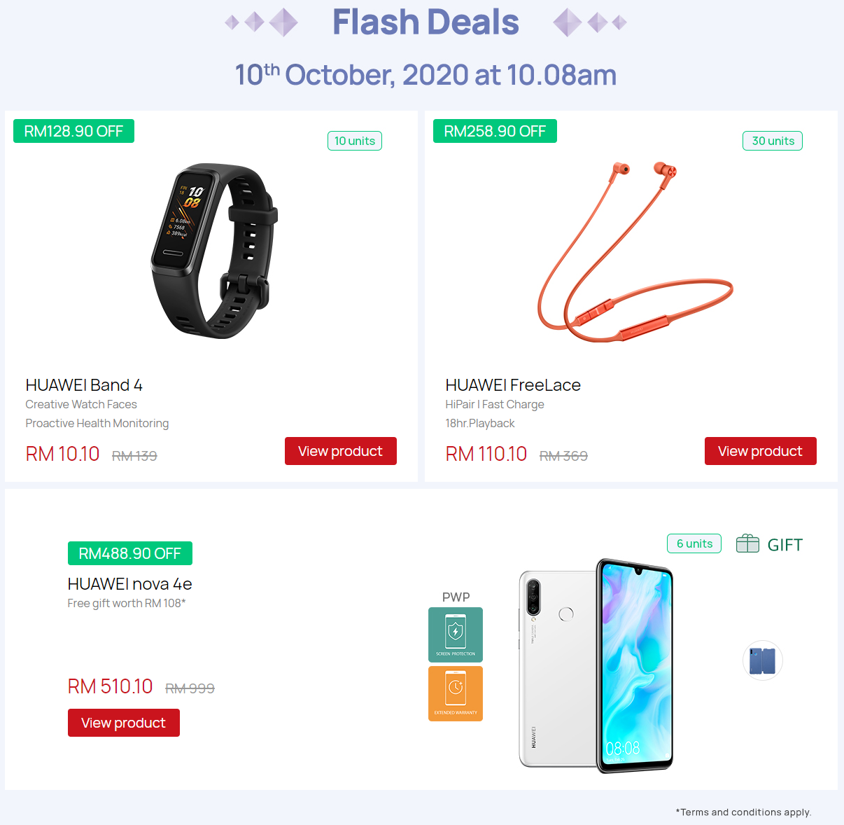
Task: Open the HUAWEI FreeLace title
Action: [x=513, y=385]
